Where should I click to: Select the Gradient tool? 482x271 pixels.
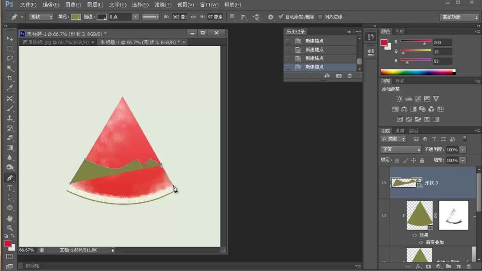(x=10, y=148)
